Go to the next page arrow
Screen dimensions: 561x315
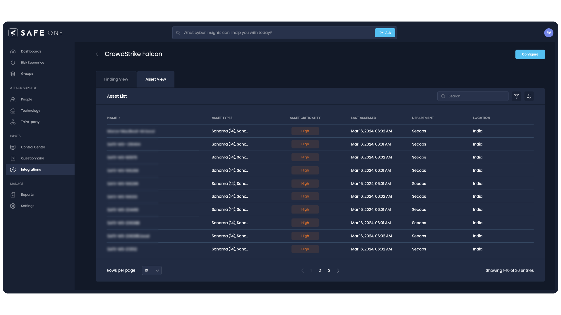[x=338, y=271]
